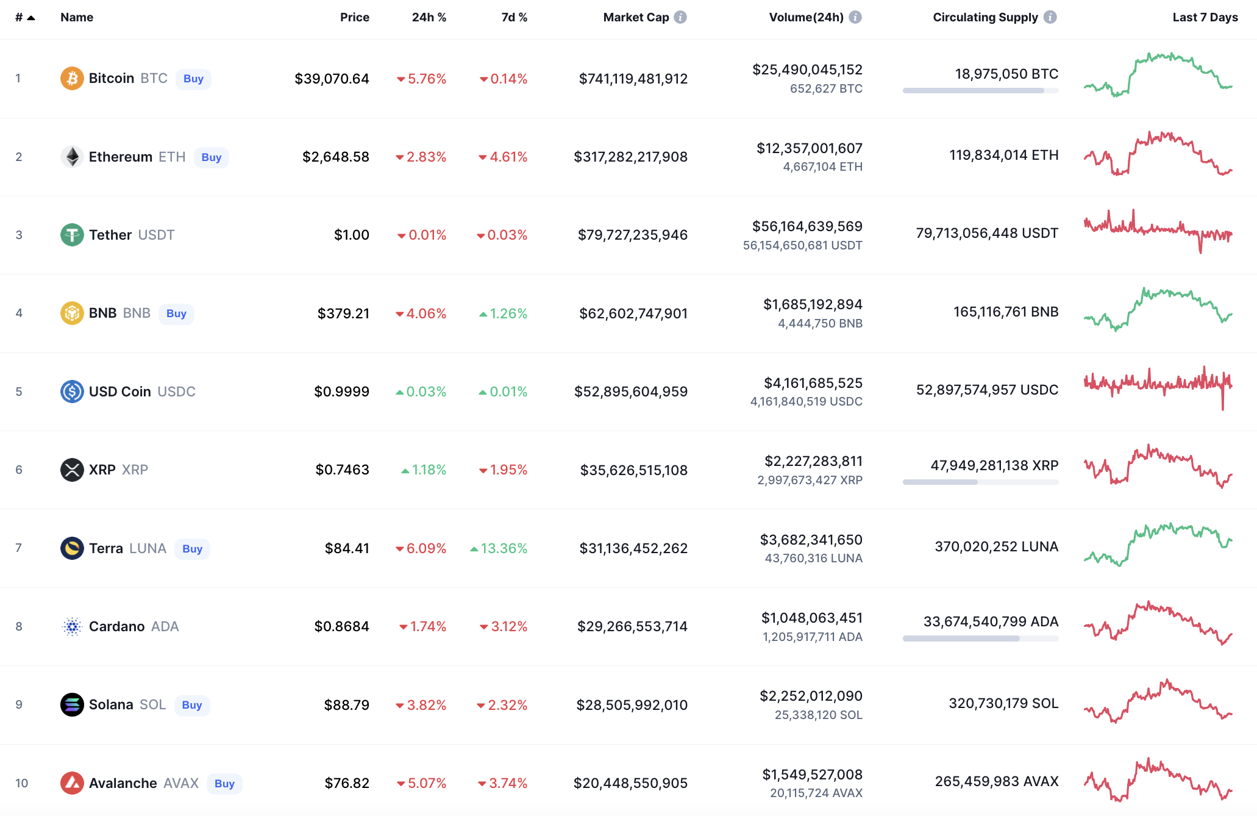Click the Terra LUNA coin icon
The image size is (1257, 816).
72,548
